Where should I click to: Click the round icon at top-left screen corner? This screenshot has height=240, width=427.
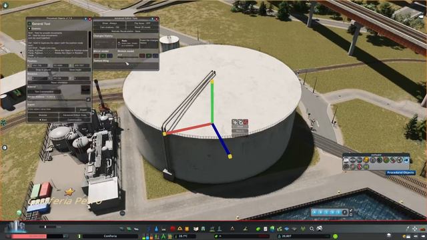point(5,5)
